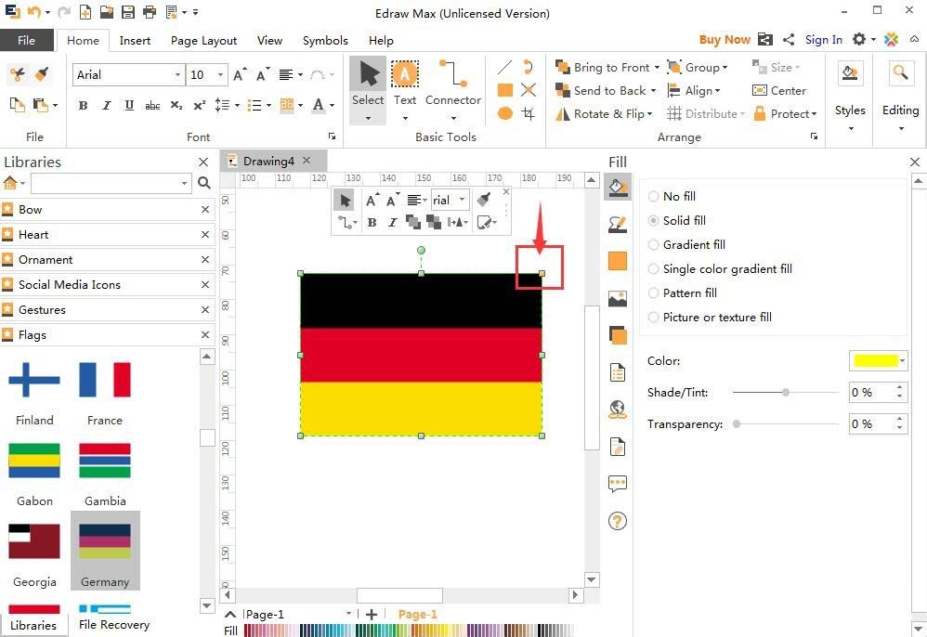This screenshot has height=637, width=927.
Task: Click the Sign In button
Action: [x=823, y=40]
